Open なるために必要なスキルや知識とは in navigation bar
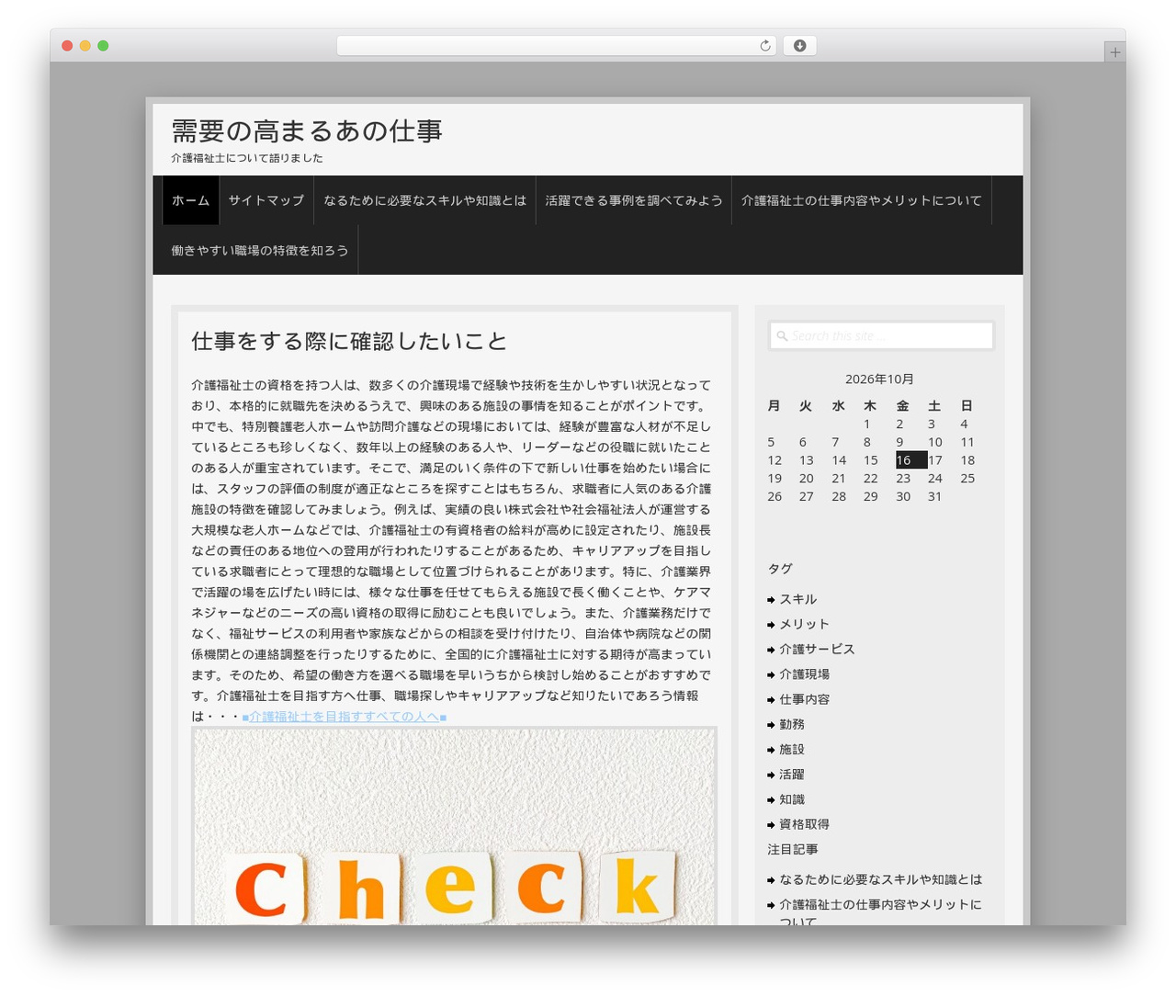Image resolution: width=1176 pixels, height=996 pixels. point(425,200)
